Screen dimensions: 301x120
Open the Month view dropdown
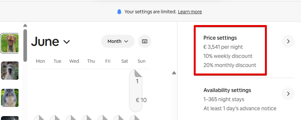[118, 41]
